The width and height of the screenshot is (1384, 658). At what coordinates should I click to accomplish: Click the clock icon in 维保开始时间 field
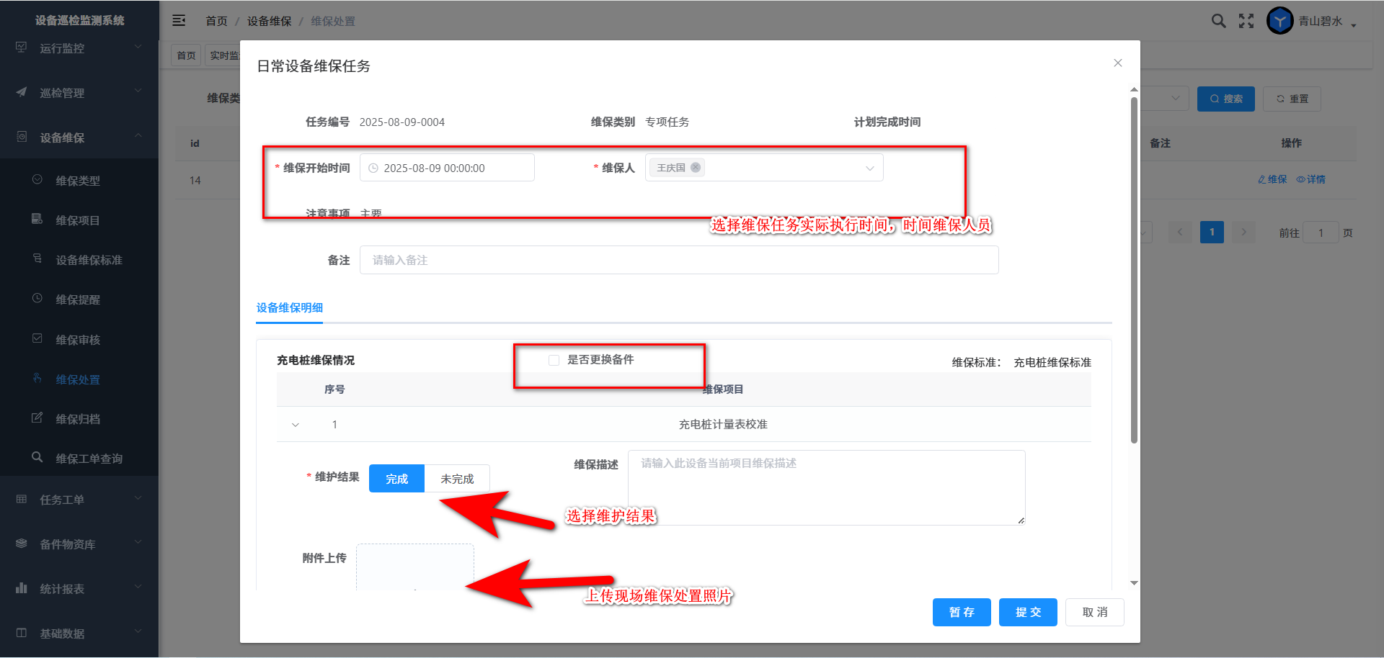coord(373,168)
